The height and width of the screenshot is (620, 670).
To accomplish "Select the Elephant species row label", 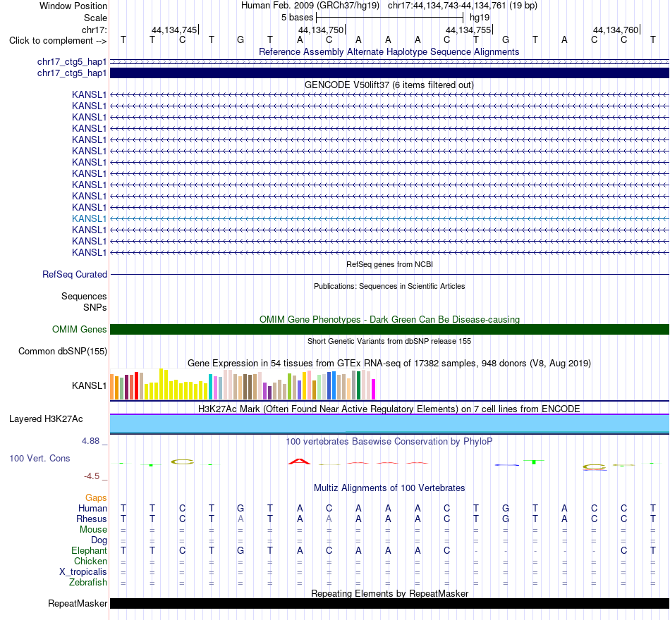I will (x=89, y=550).
